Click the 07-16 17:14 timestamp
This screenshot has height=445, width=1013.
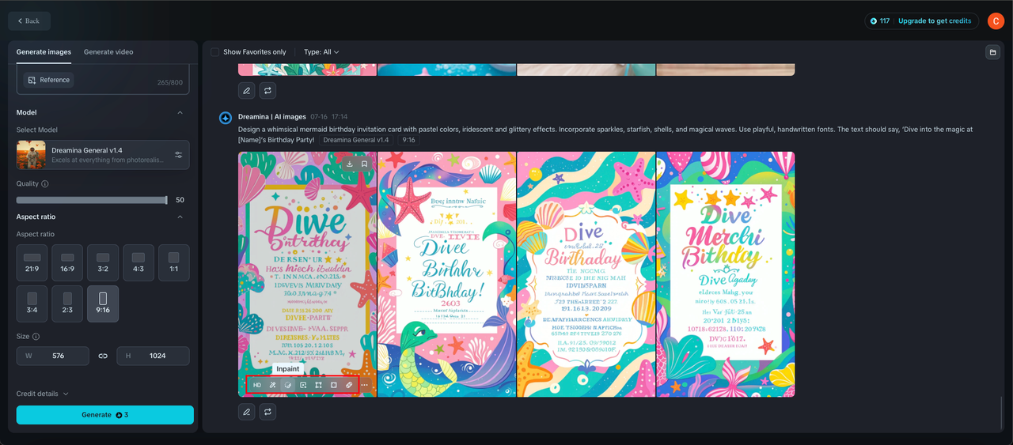point(329,117)
